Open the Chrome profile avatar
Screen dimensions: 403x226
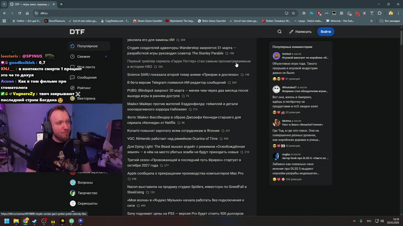pos(391,13)
